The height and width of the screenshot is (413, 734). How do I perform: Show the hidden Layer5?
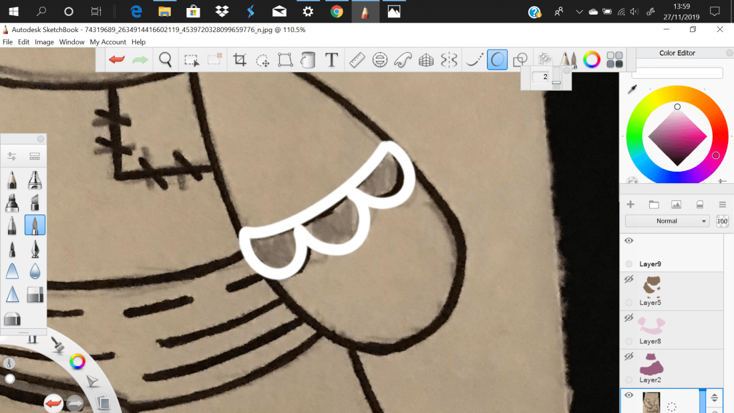(628, 279)
